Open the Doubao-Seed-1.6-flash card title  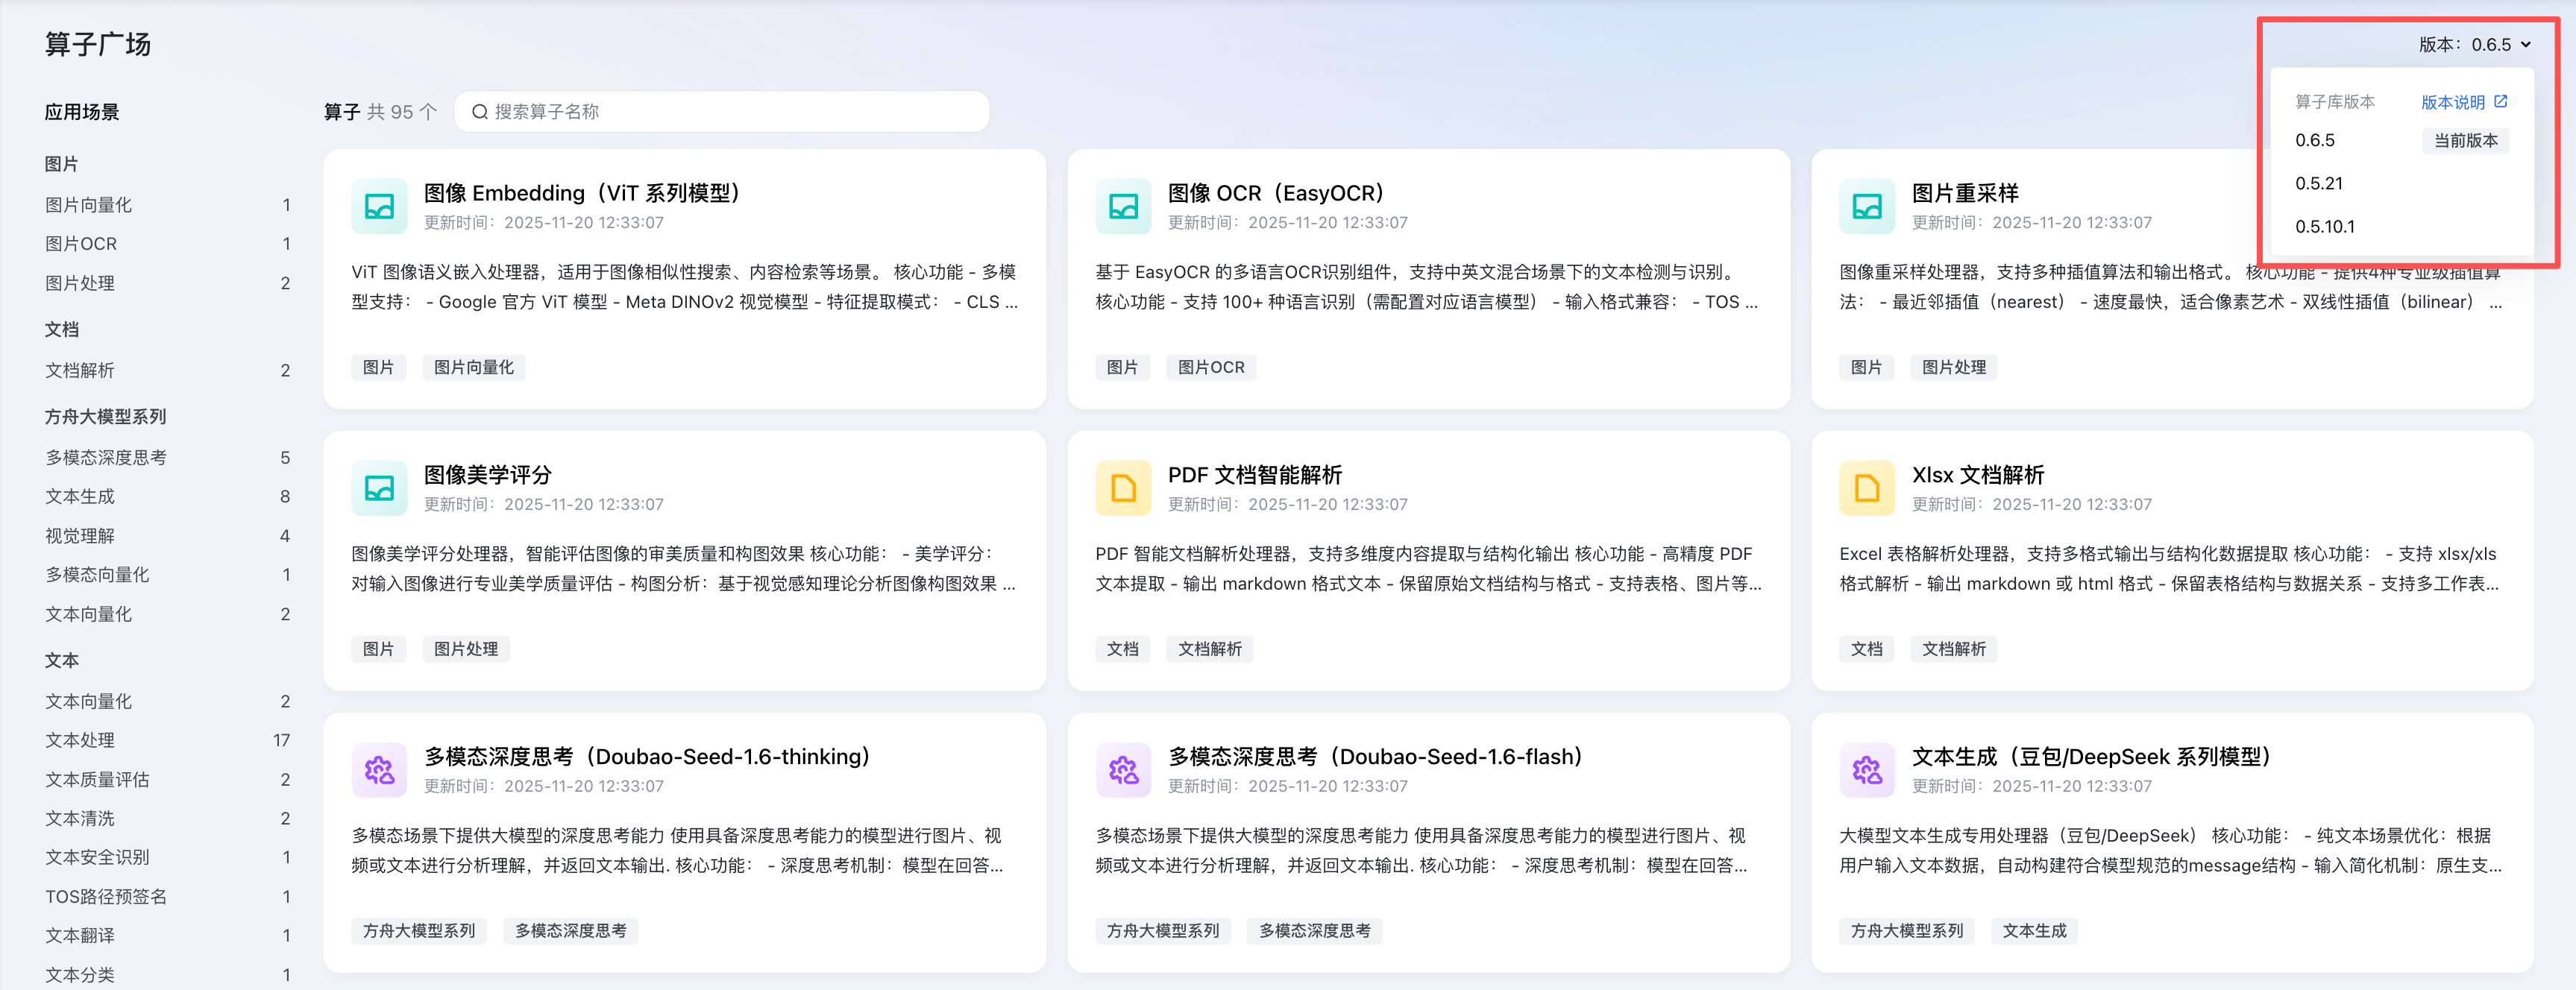tap(1375, 757)
